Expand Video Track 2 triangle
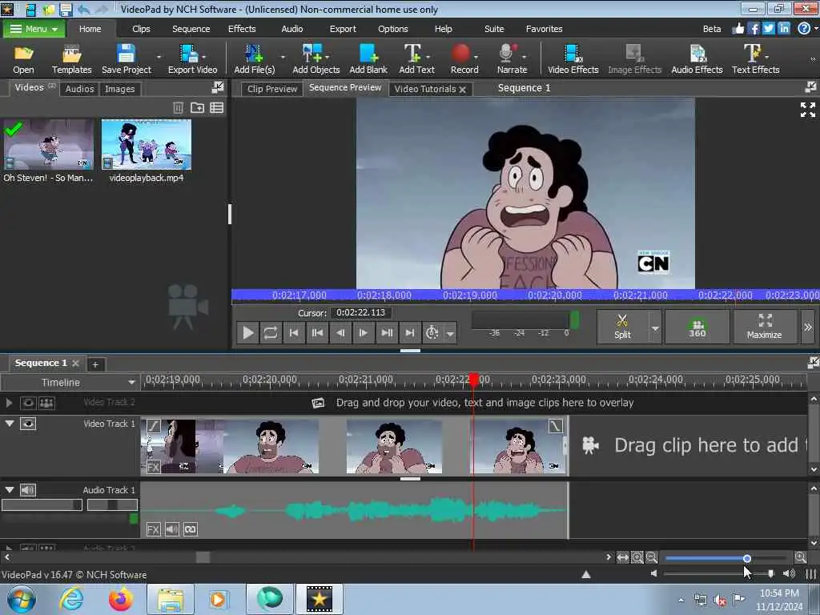Viewport: 820px width, 615px height. tap(9, 403)
